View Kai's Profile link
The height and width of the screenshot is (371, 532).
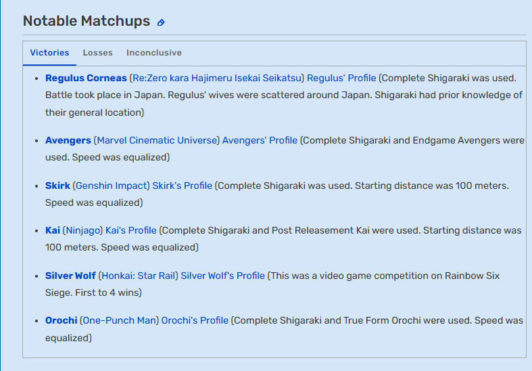pyautogui.click(x=131, y=230)
